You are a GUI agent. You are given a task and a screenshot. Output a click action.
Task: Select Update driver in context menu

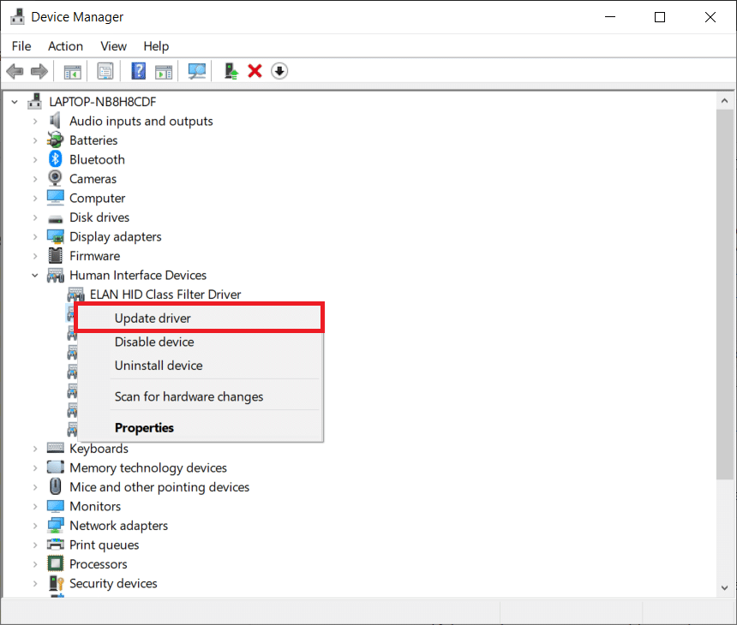coord(153,318)
